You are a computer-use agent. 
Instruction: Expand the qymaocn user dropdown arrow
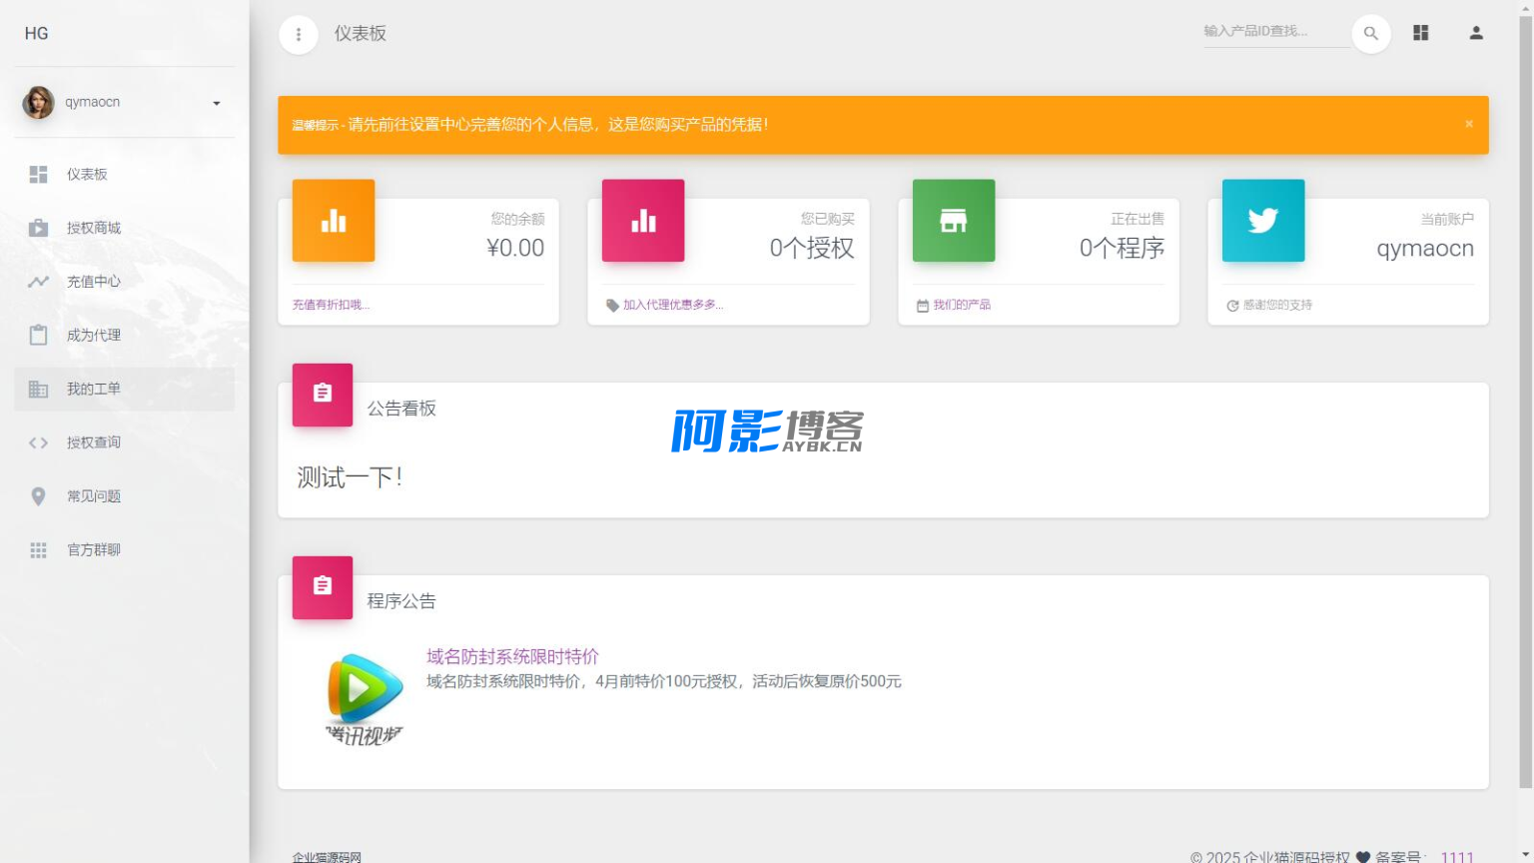pyautogui.click(x=216, y=103)
